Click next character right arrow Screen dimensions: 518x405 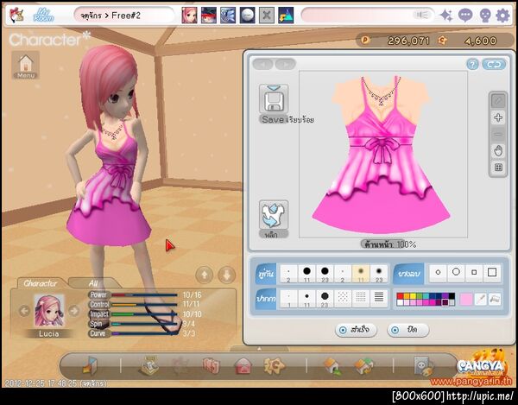(73, 311)
